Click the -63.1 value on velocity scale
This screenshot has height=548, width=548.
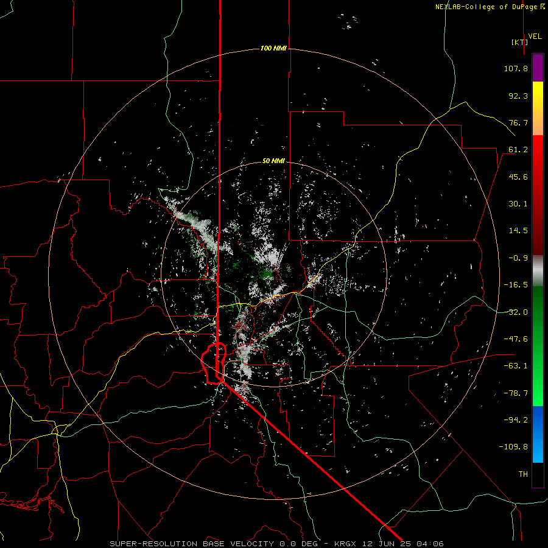pyautogui.click(x=516, y=366)
